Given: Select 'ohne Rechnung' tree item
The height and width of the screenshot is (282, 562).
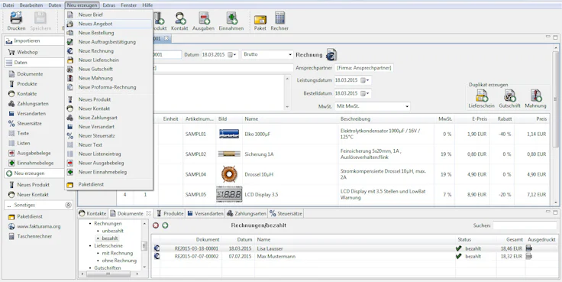Looking at the screenshot, I should 119,261.
